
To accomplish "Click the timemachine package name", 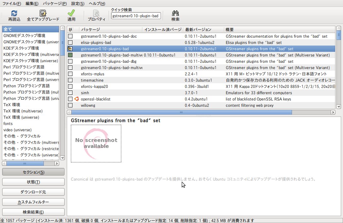I will pyautogui.click(x=92, y=80).
